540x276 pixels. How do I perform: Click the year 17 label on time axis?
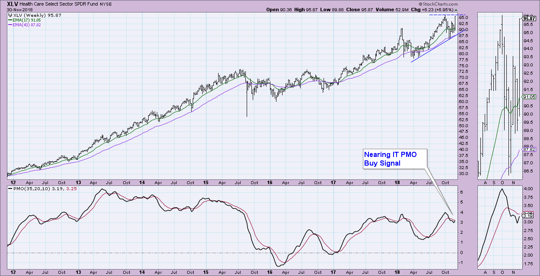[333, 182]
